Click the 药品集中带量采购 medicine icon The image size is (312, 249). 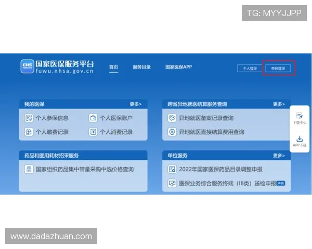click(29, 170)
